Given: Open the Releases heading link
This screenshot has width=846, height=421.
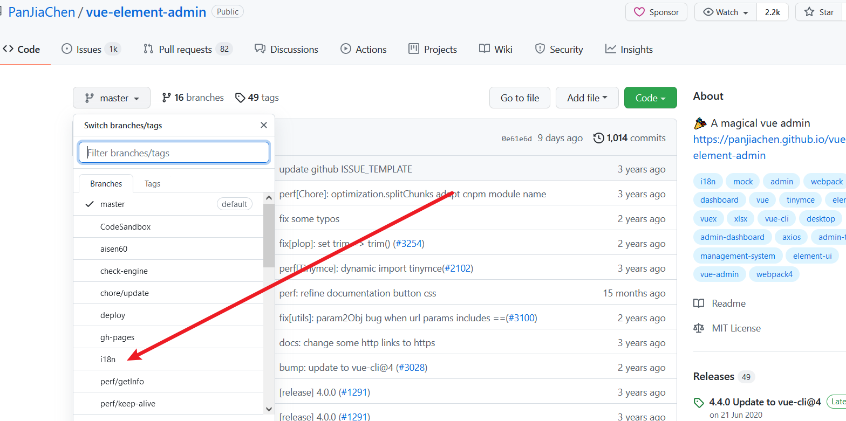Looking at the screenshot, I should pos(724,376).
